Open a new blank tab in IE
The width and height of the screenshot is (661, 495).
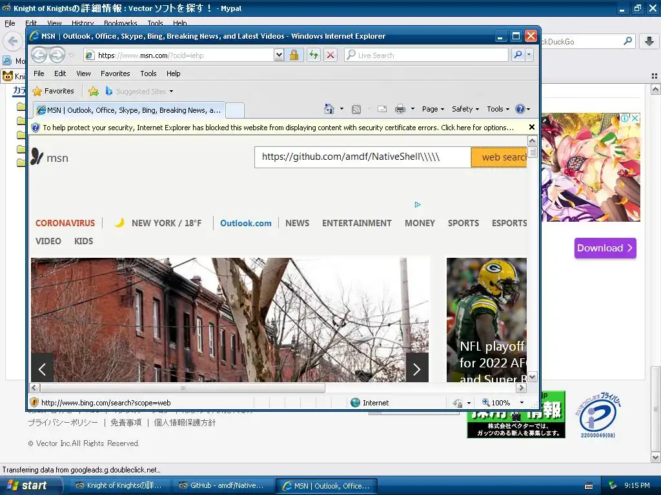[x=235, y=110]
